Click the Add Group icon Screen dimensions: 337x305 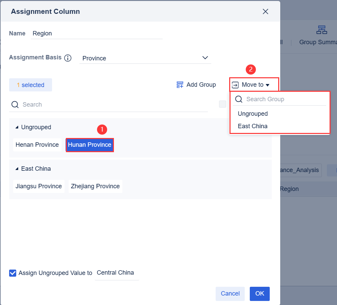tap(180, 84)
